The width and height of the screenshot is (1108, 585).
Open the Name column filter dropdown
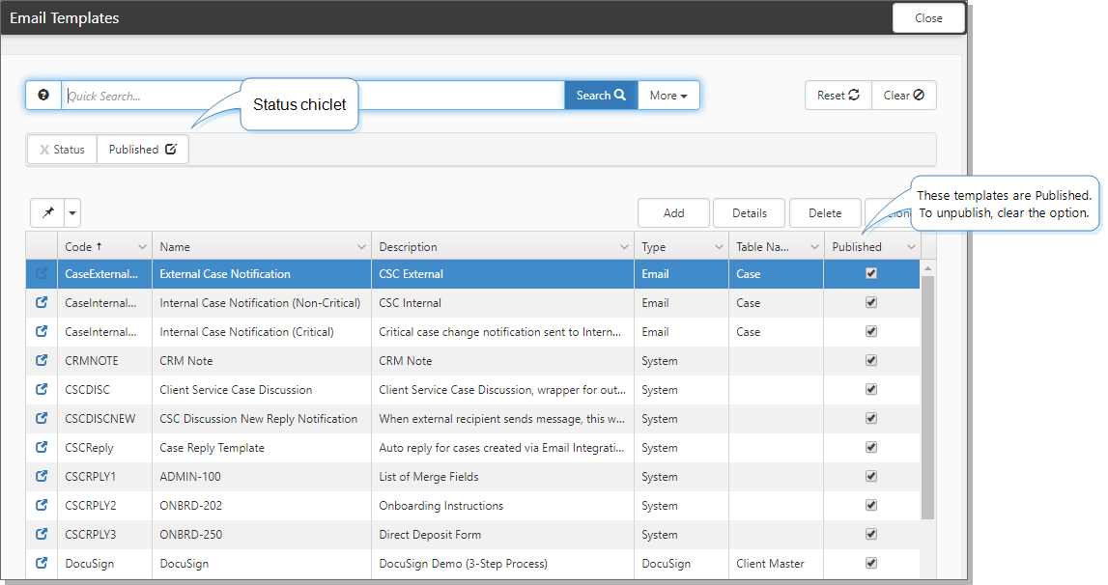click(362, 247)
